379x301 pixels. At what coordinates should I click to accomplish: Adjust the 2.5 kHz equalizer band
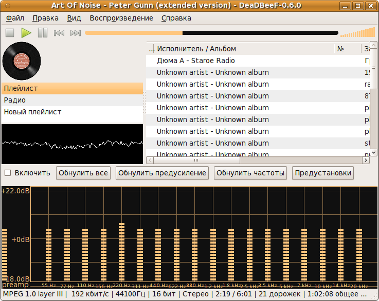coord(249,255)
